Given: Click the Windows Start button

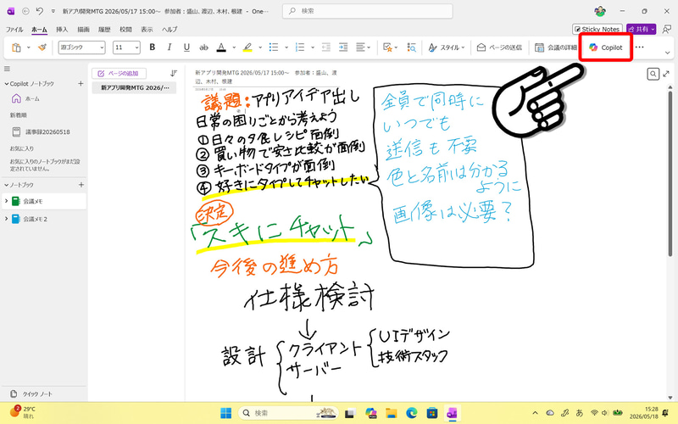Looking at the screenshot, I should click(x=225, y=413).
